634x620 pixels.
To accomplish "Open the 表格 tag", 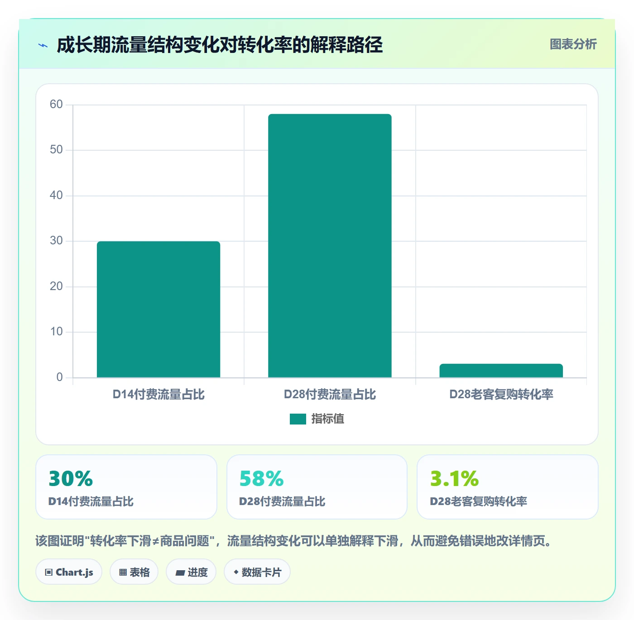I will coord(134,572).
